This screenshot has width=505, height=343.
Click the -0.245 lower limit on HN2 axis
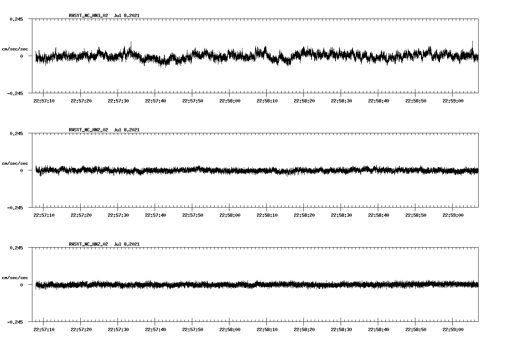coord(15,208)
